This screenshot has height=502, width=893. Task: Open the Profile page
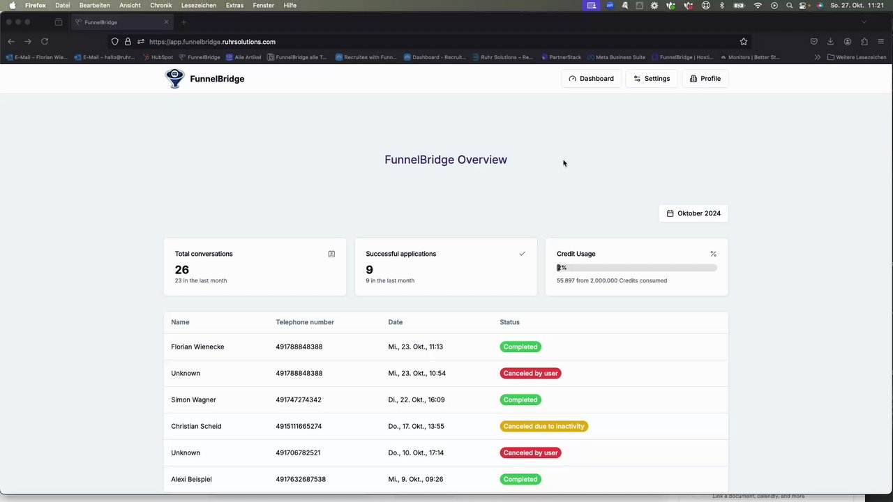pos(705,79)
